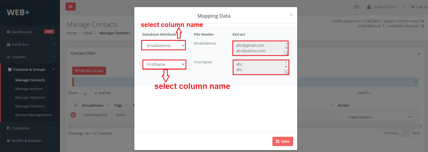
Task: Click the film strip icon in header
Action: click(357, 7)
